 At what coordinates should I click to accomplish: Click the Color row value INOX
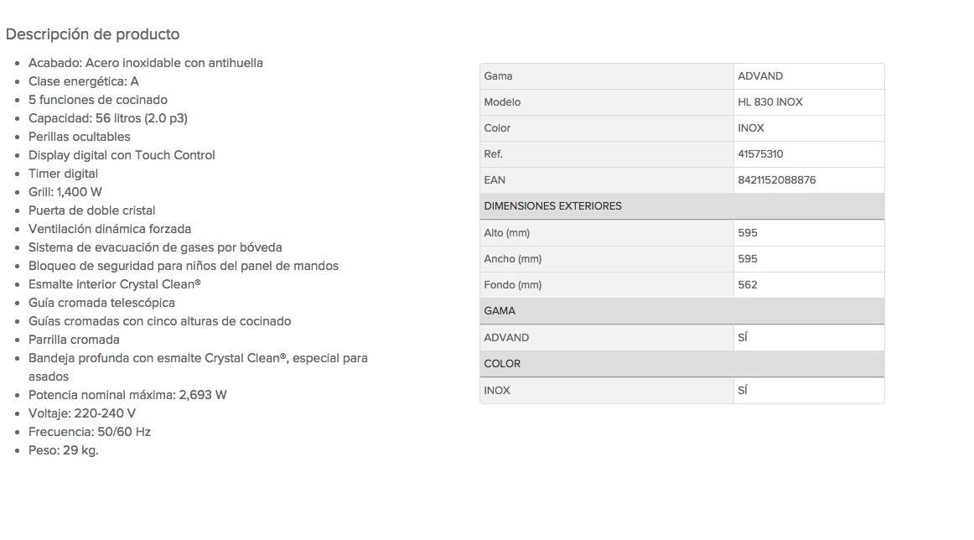[751, 128]
